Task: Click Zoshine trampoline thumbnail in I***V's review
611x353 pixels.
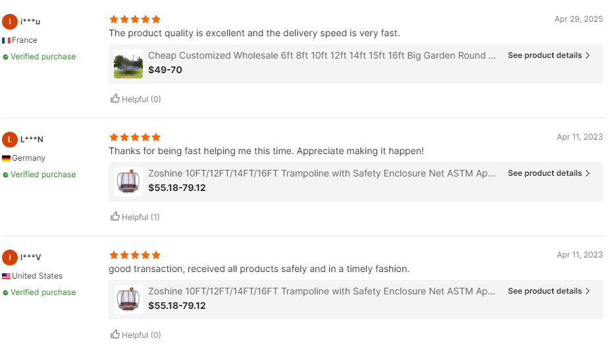Action: 128,300
